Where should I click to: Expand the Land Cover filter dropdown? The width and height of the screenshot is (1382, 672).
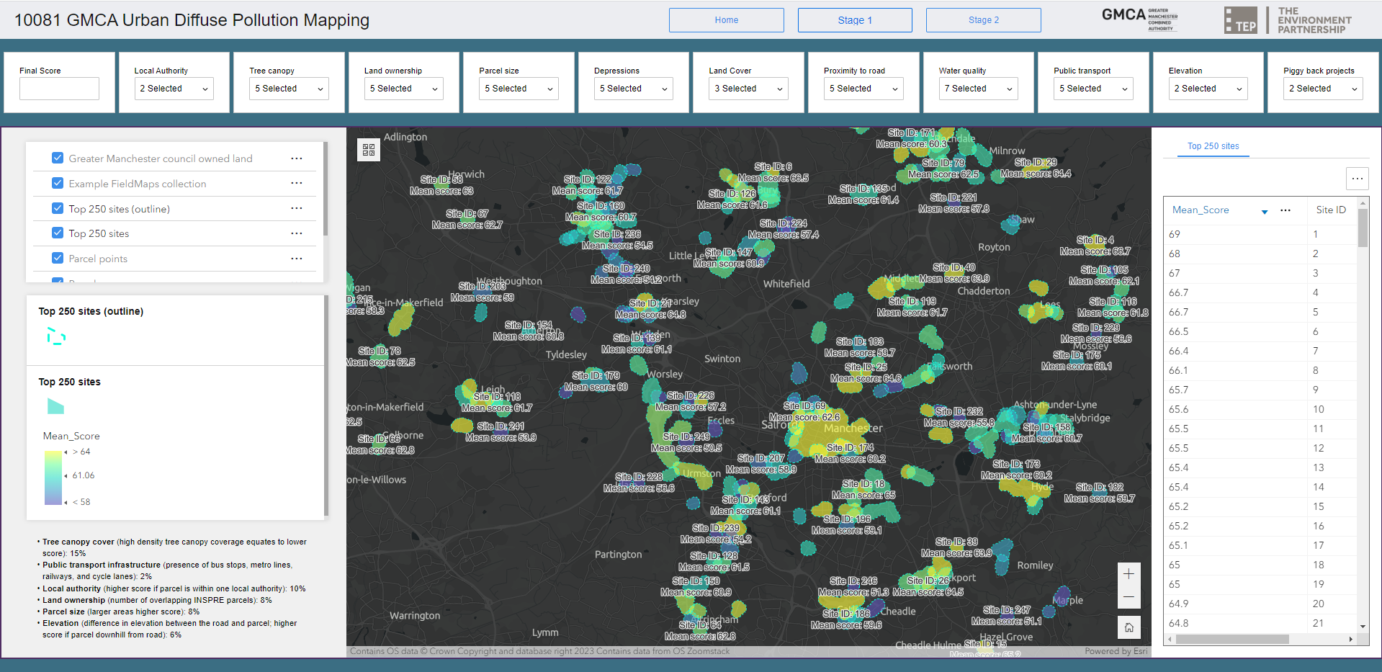click(748, 89)
